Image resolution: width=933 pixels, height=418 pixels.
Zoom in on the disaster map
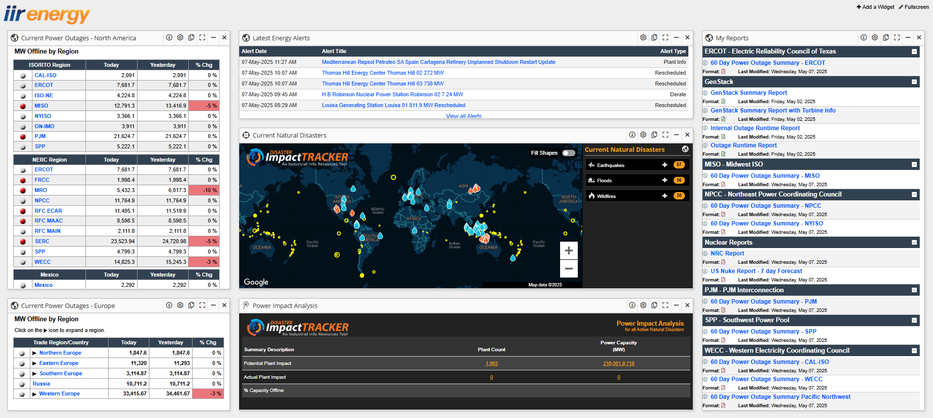569,251
